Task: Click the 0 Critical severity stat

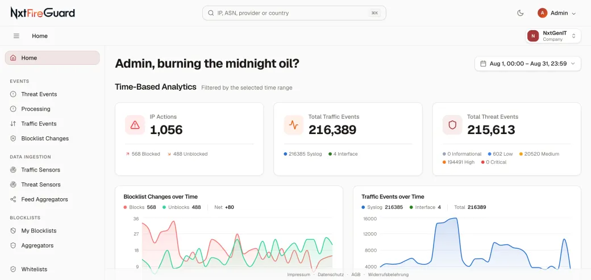Action: point(494,162)
